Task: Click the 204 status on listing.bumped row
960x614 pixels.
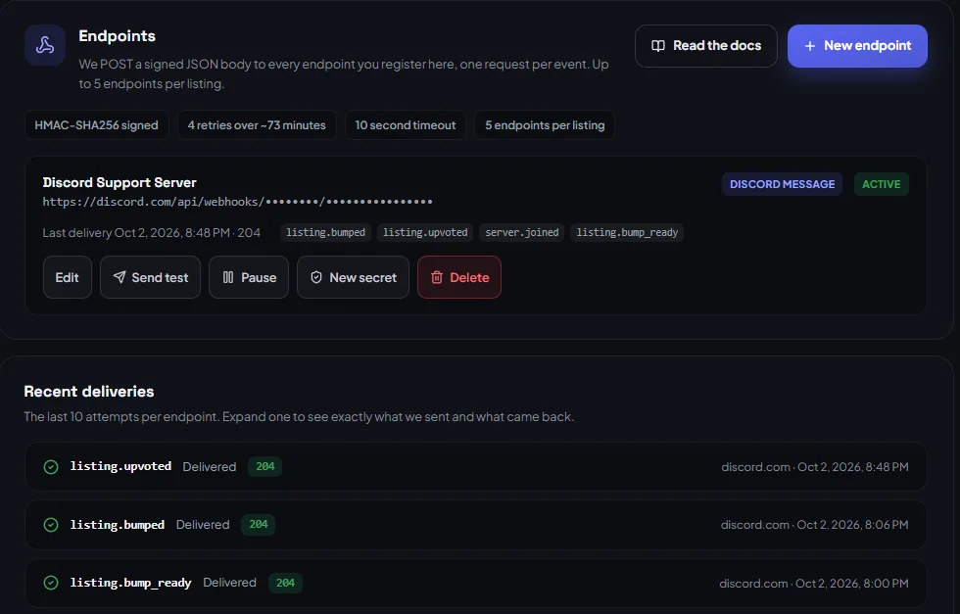Action: 259,524
